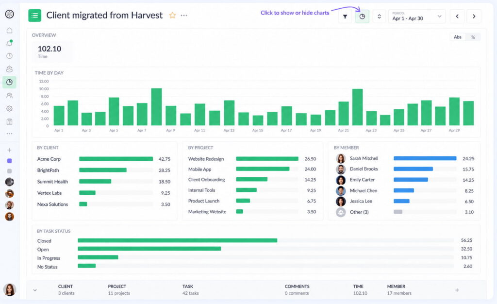Screen dimensions: 497x304
Task: Select Product Launch project row
Action: (x=252, y=201)
